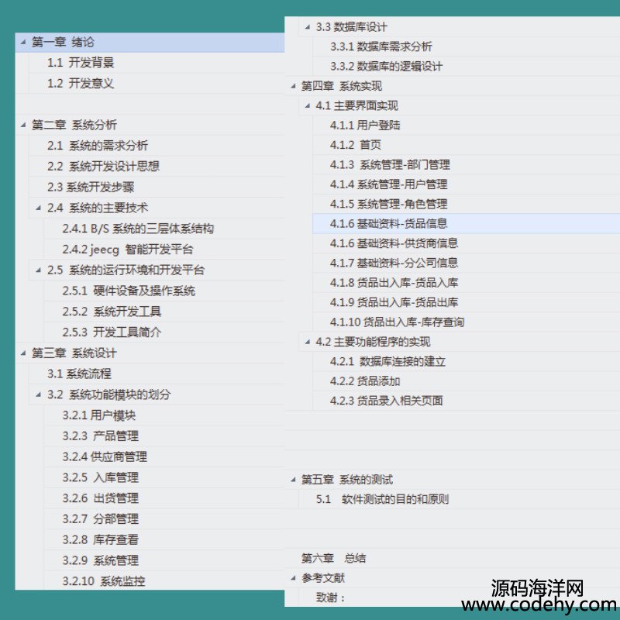This screenshot has height=620, width=620.
Task: Select highlighted 4.1.6 基础资料-货品信息
Action: [389, 224]
